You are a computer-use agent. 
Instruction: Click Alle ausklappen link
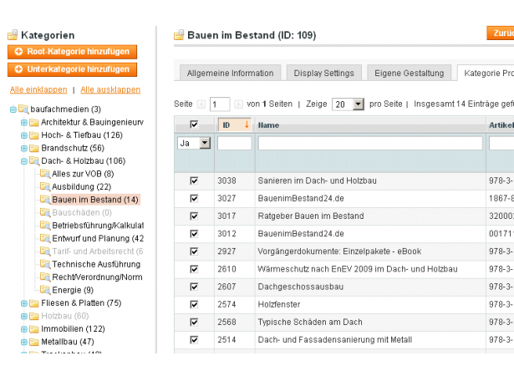tap(110, 89)
